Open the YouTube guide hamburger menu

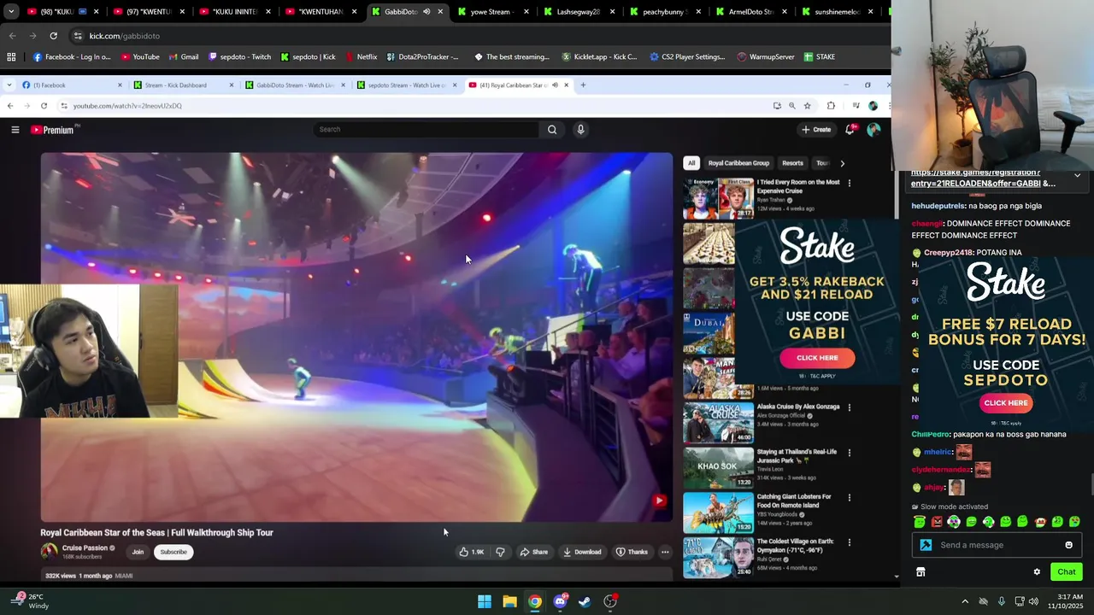tap(15, 130)
